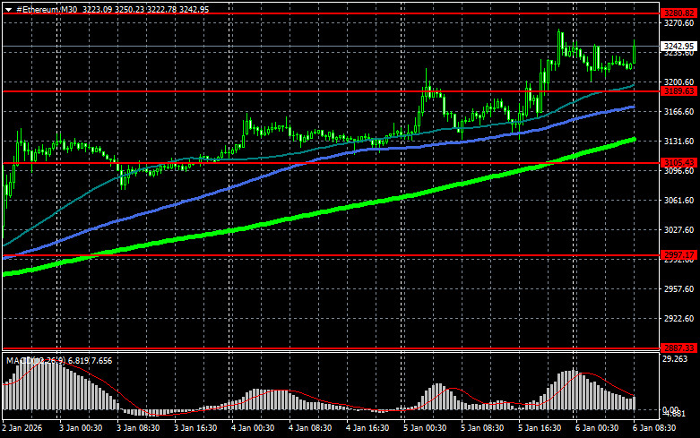Click the 3131.60 price axis value
Screen dimensions: 700x438
(677, 142)
